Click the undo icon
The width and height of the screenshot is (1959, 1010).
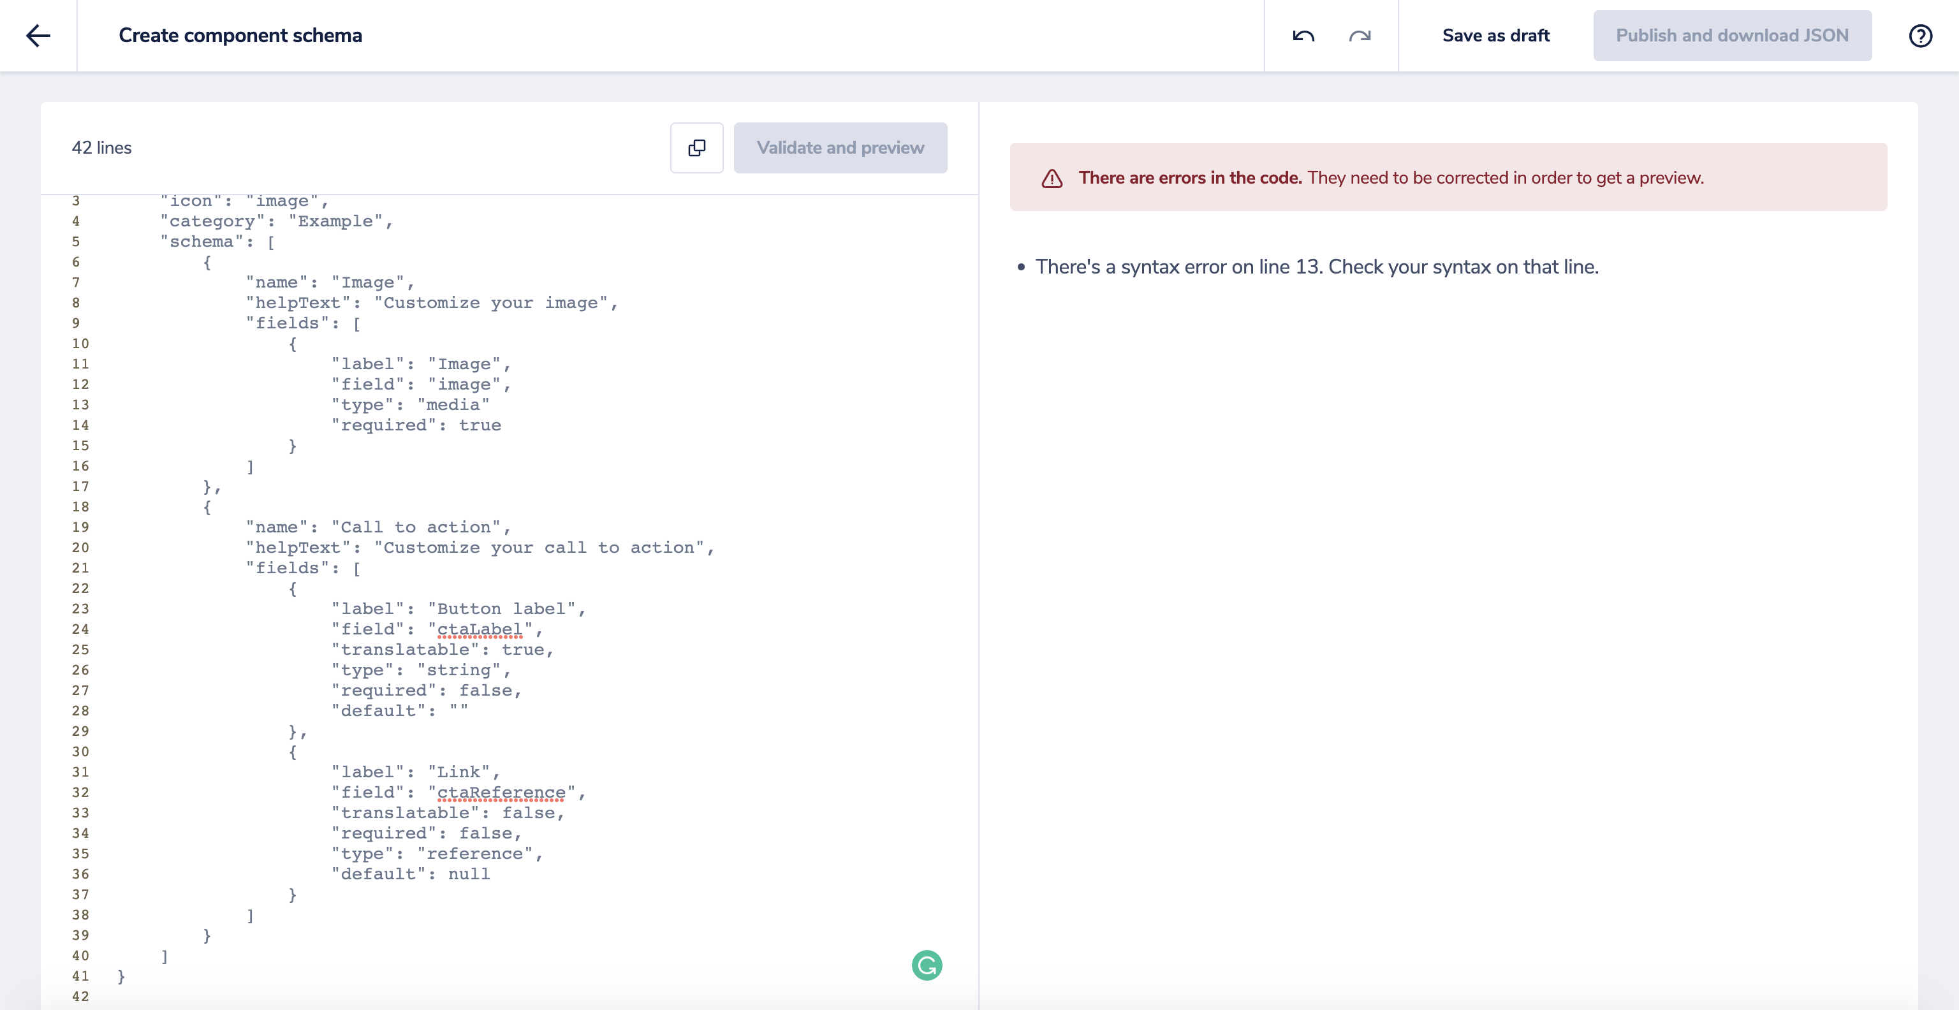(1303, 36)
